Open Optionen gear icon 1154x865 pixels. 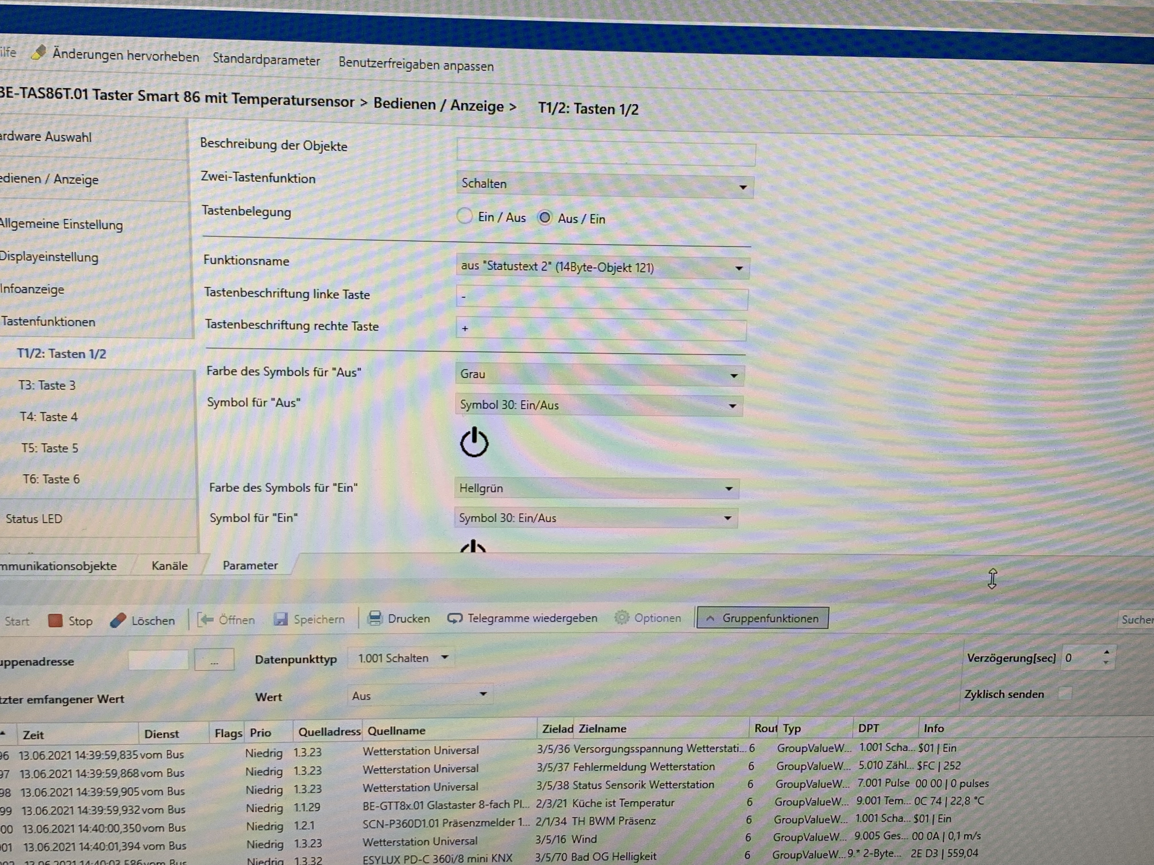pyautogui.click(x=621, y=618)
